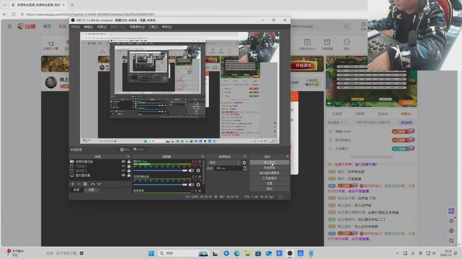Image resolution: width=462 pixels, height=259 pixels.
Task: Mute the 视频采集设备 audio channel
Action: click(x=191, y=185)
